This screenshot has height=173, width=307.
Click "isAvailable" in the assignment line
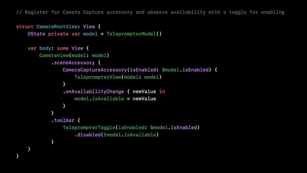[x=108, y=99]
